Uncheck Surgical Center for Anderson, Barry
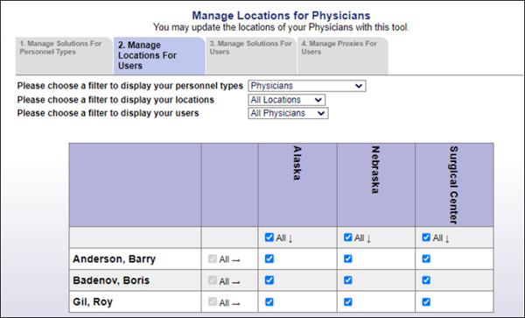The height and width of the screenshot is (318, 525). click(426, 258)
